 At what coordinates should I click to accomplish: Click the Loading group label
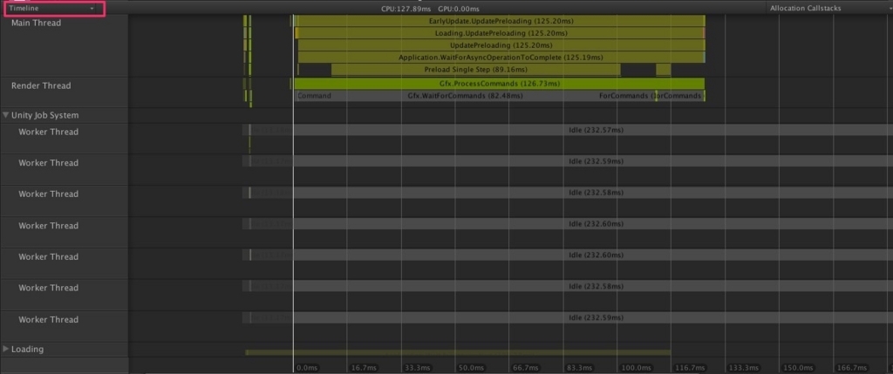click(x=27, y=349)
